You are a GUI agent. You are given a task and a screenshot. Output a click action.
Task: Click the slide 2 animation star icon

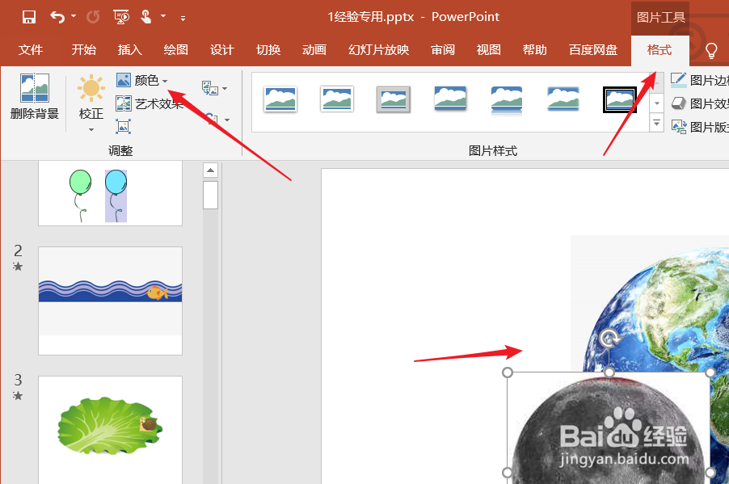(18, 267)
